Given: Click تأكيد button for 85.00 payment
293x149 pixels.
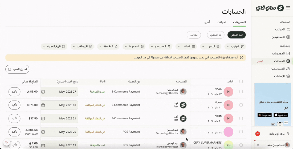Looking at the screenshot, I should pyautogui.click(x=14, y=92).
